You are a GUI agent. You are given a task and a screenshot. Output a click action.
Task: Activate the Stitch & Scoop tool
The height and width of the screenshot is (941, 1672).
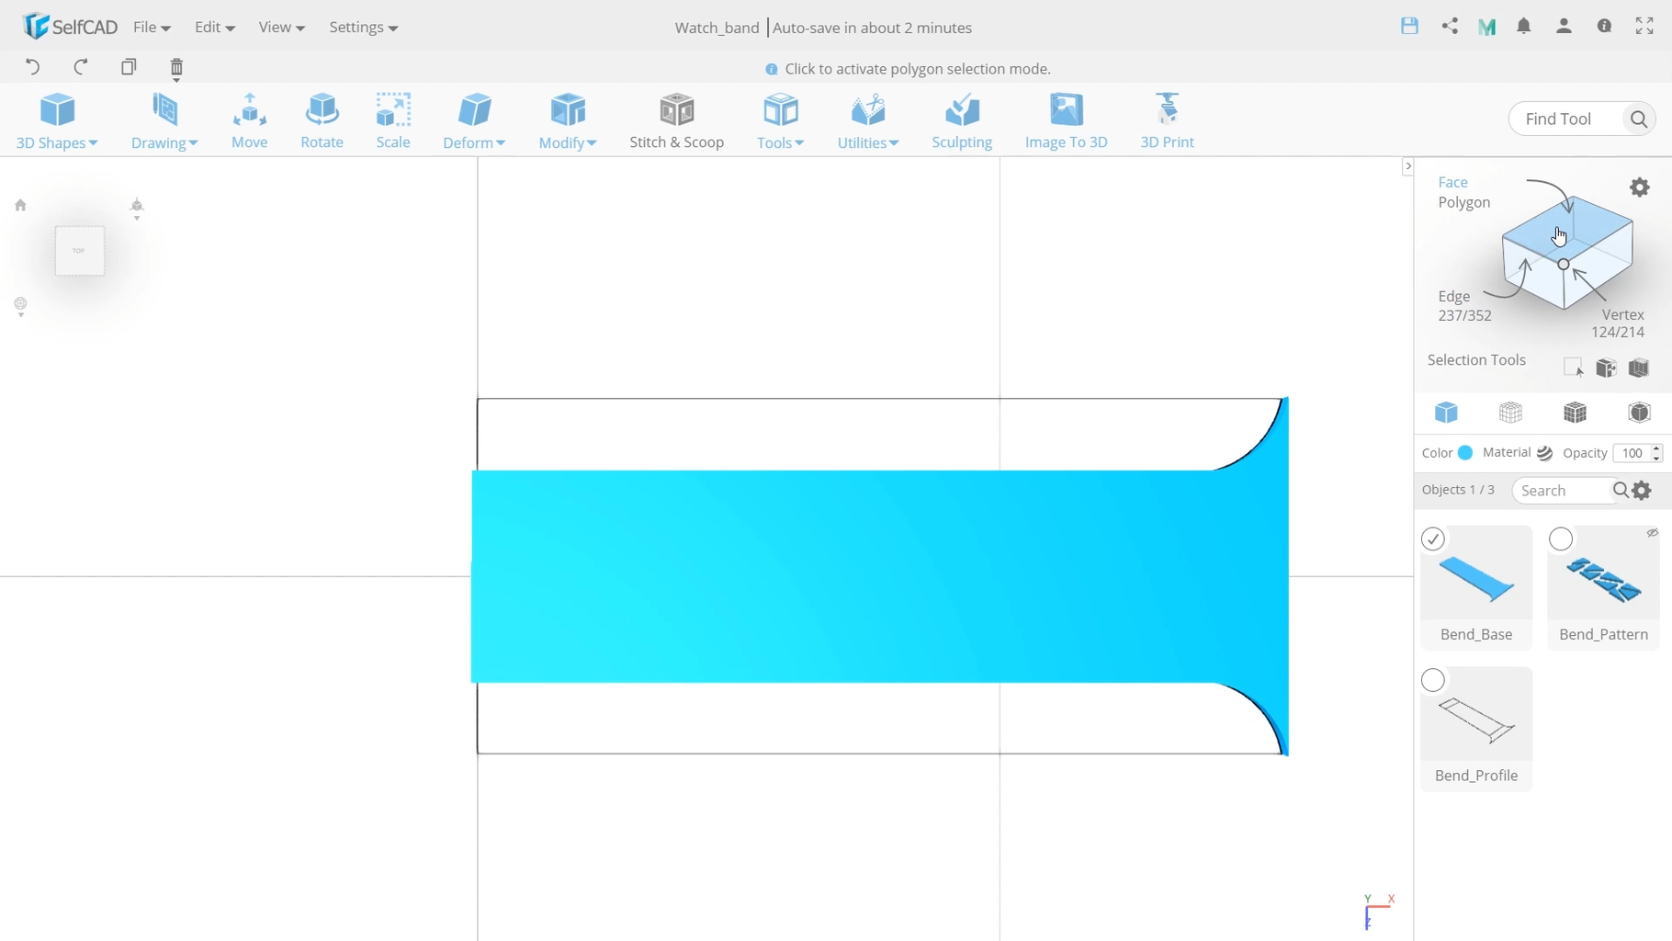click(x=676, y=120)
